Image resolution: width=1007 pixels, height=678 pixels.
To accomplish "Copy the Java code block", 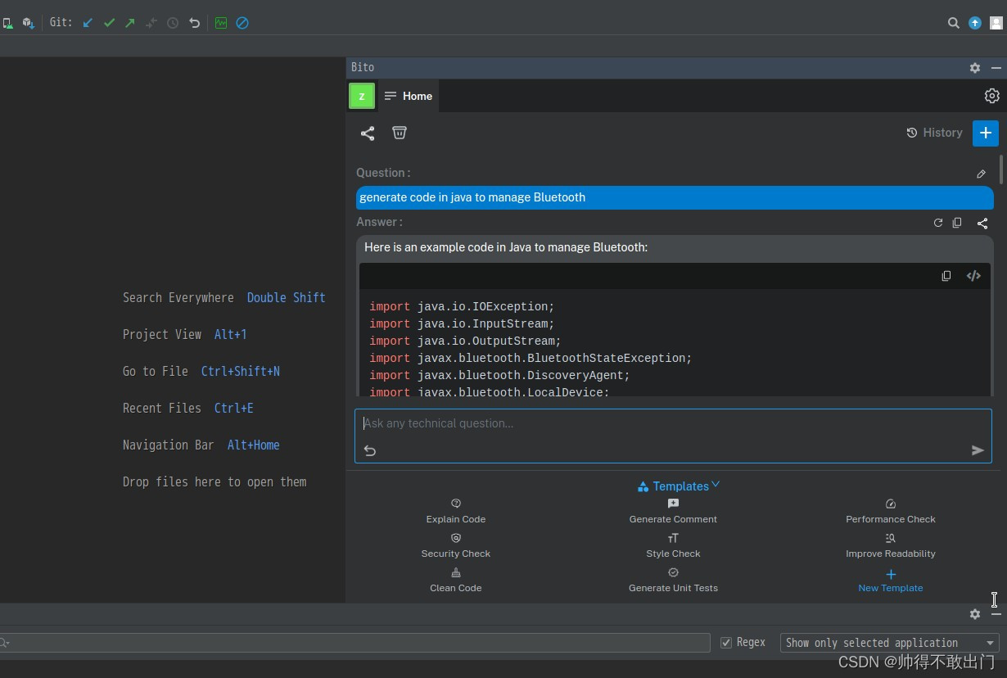I will 946,276.
